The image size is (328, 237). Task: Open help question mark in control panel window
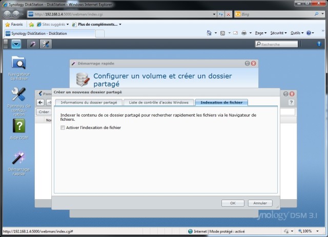(291, 102)
